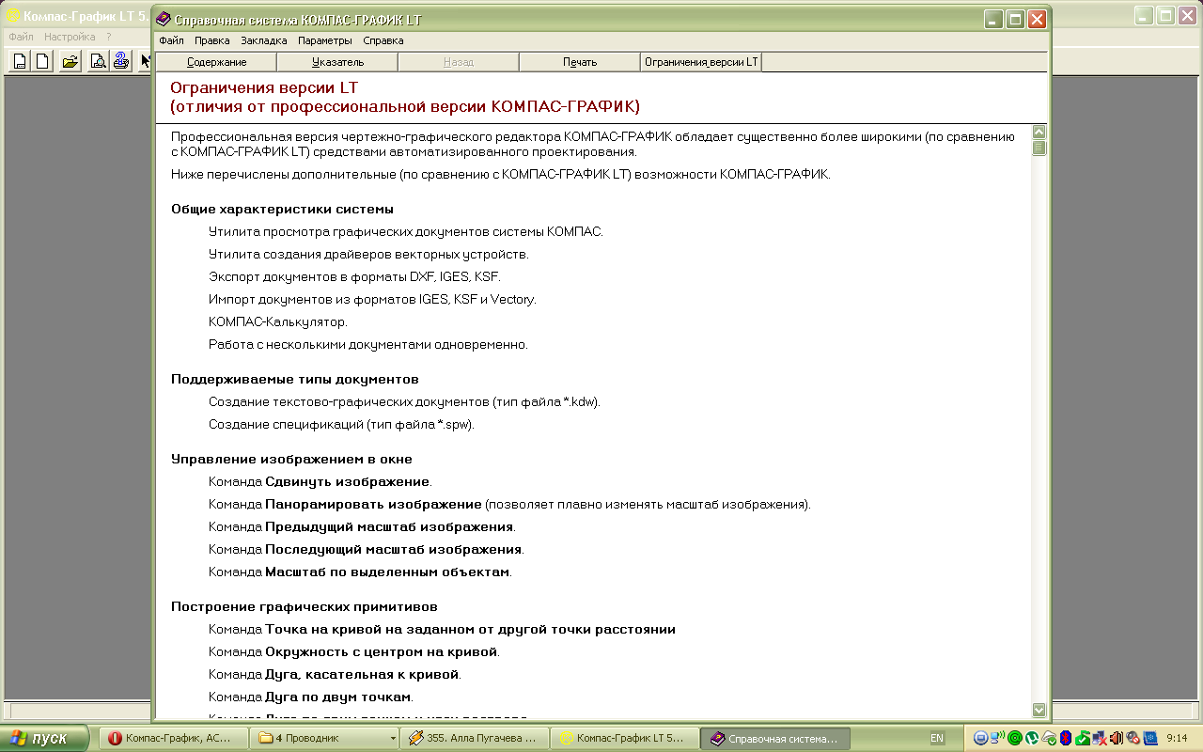Open Файл menu in Компас-График window
The width and height of the screenshot is (1203, 752).
[x=21, y=37]
